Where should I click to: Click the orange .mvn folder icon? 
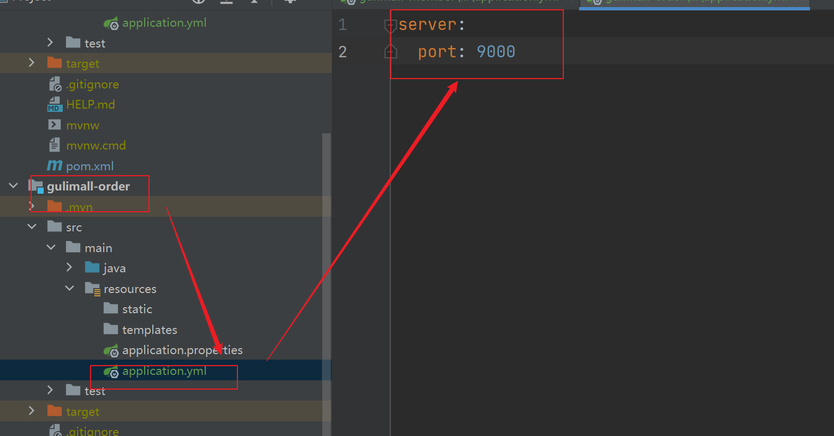click(x=55, y=207)
